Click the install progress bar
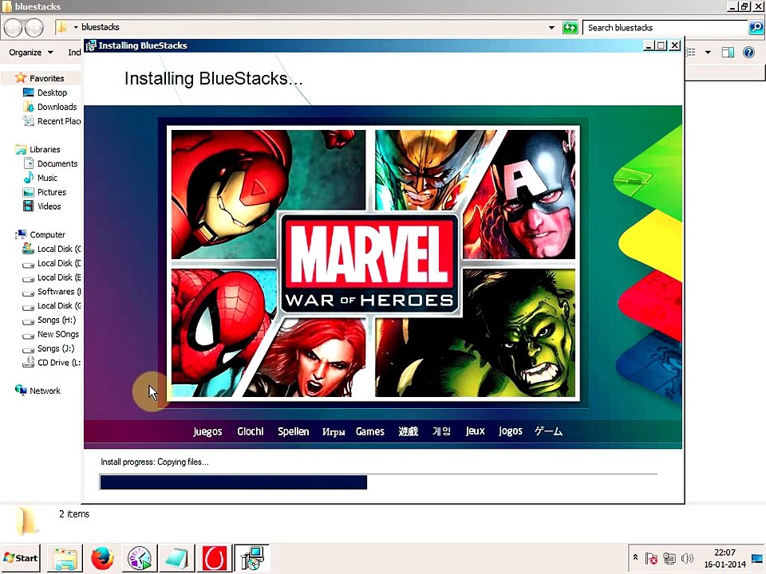The width and height of the screenshot is (766, 574). click(x=378, y=482)
